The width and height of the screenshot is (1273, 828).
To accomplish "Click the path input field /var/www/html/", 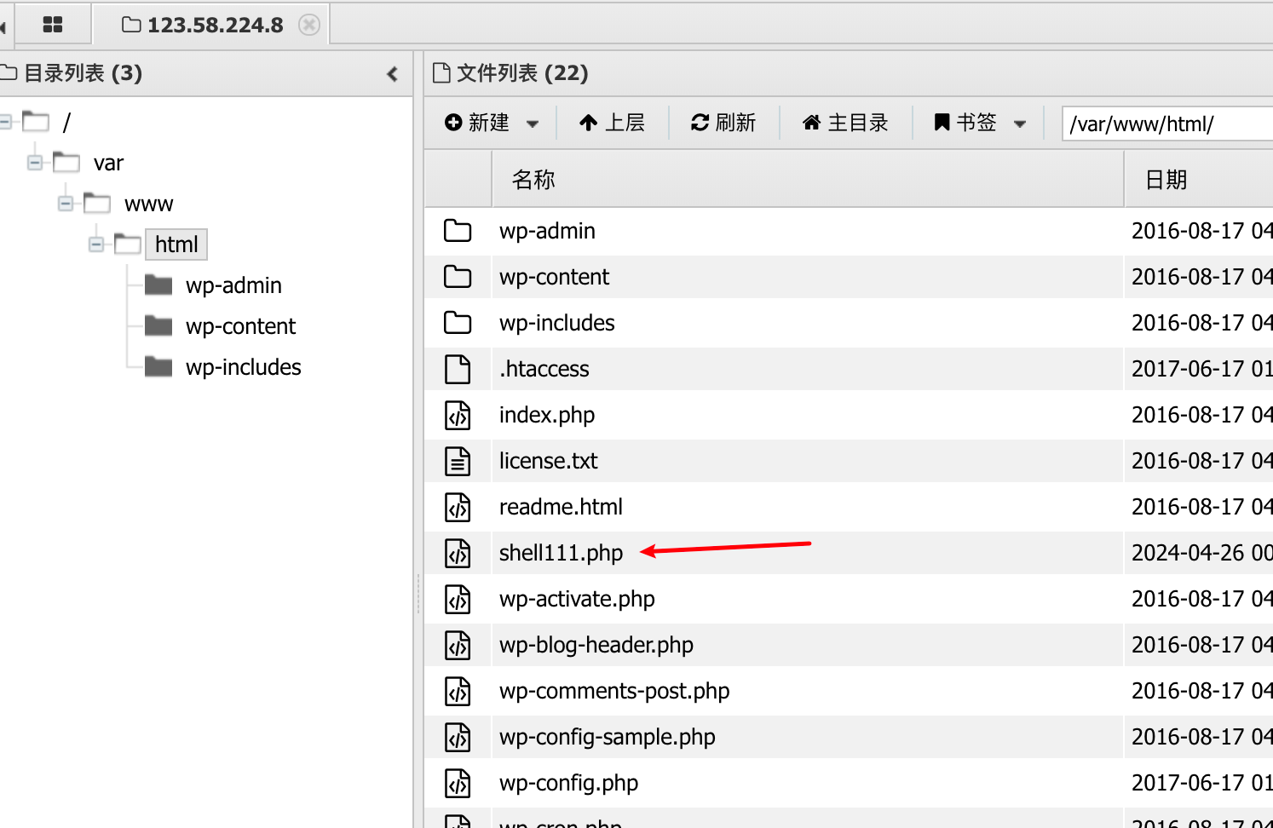I will click(x=1166, y=124).
